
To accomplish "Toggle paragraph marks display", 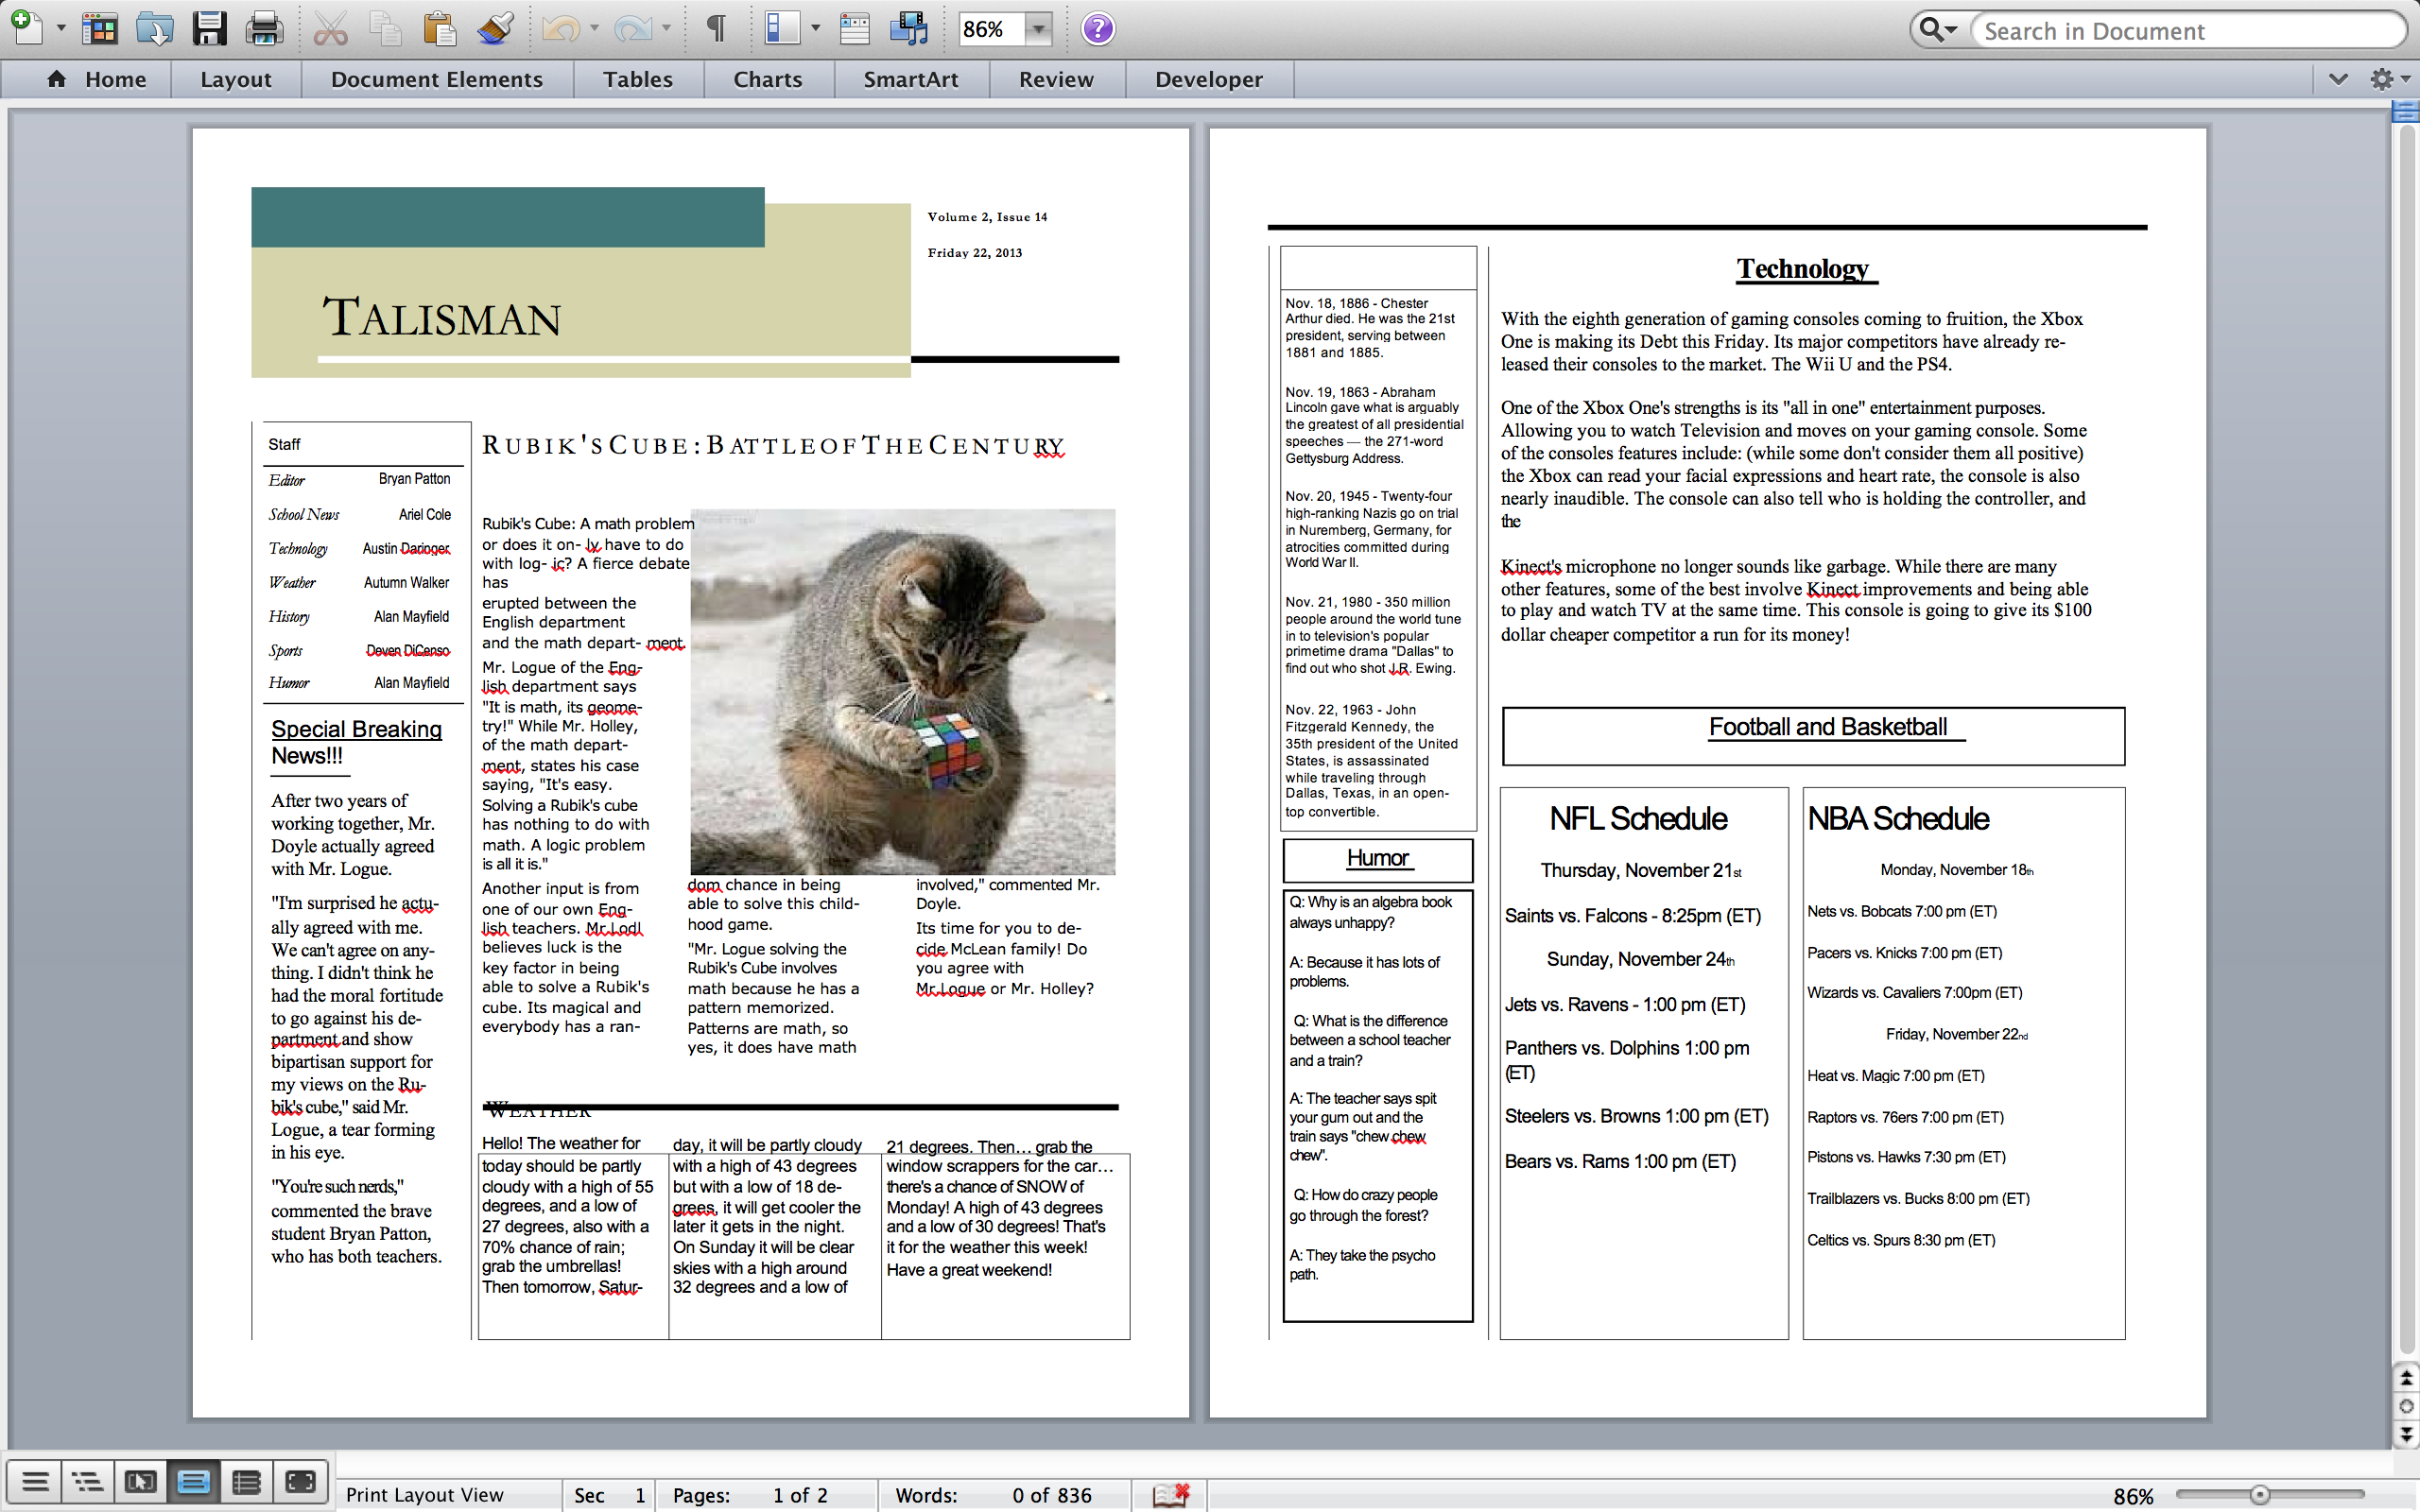I will (x=716, y=29).
